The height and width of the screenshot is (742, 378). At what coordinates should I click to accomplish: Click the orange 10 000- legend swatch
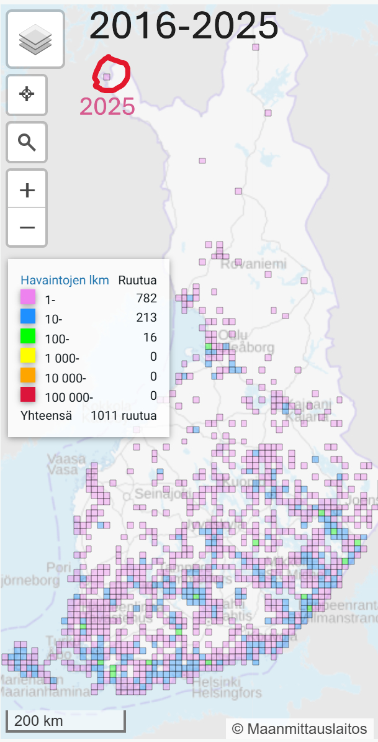(28, 376)
